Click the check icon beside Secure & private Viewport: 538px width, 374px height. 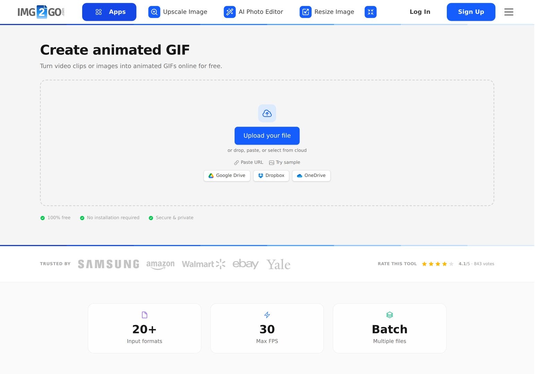coord(151,218)
